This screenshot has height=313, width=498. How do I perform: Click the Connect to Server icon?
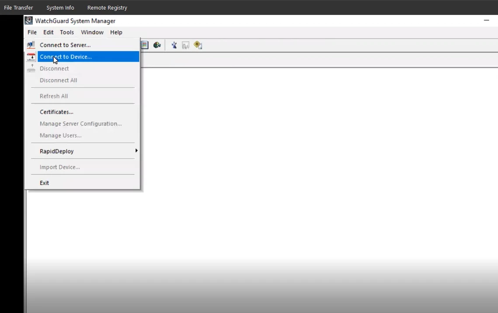click(31, 45)
